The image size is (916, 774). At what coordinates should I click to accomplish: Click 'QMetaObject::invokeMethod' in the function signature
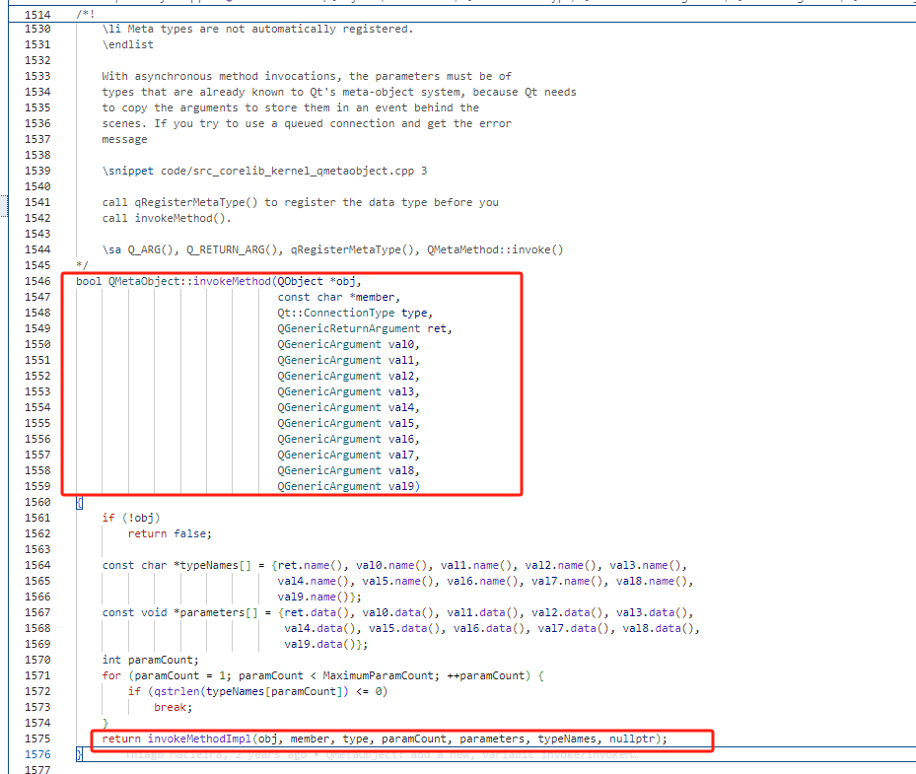click(189, 281)
